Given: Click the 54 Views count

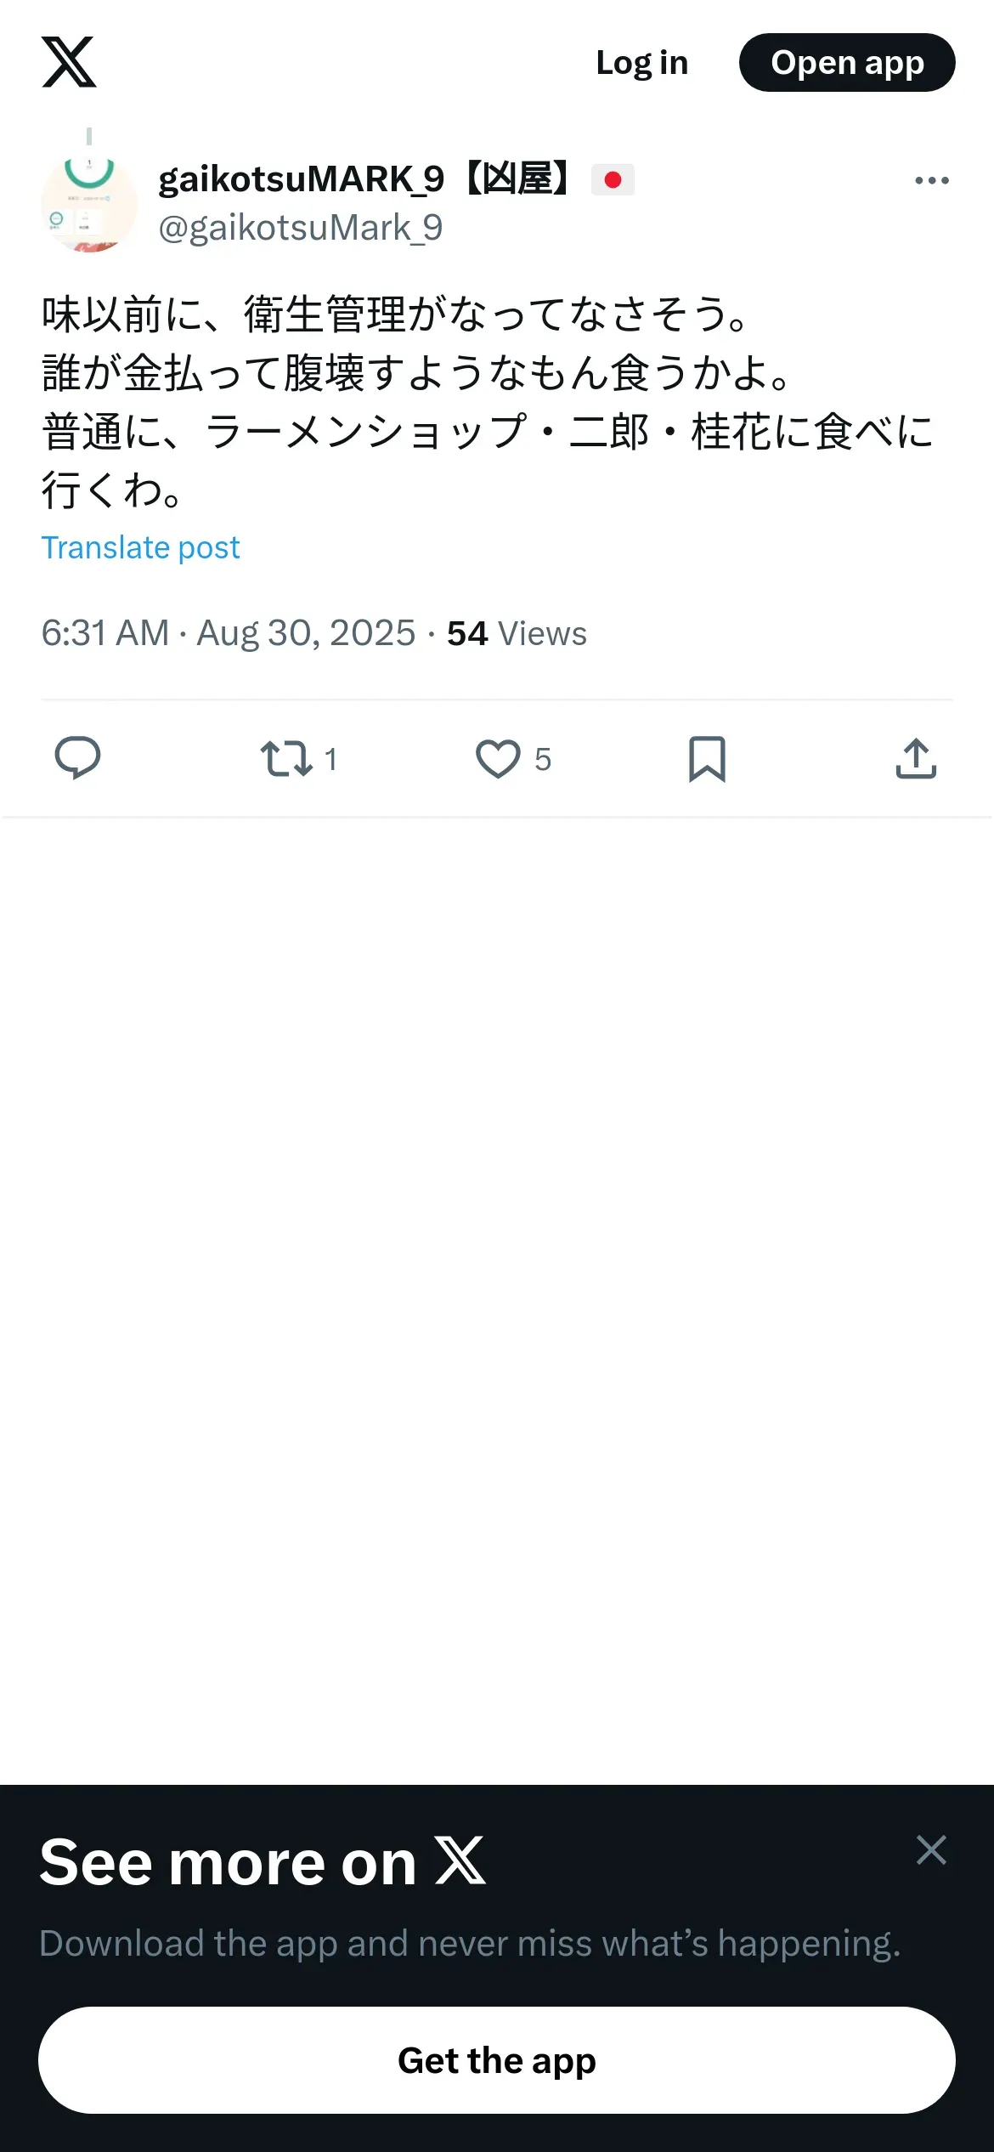Looking at the screenshot, I should 517,633.
